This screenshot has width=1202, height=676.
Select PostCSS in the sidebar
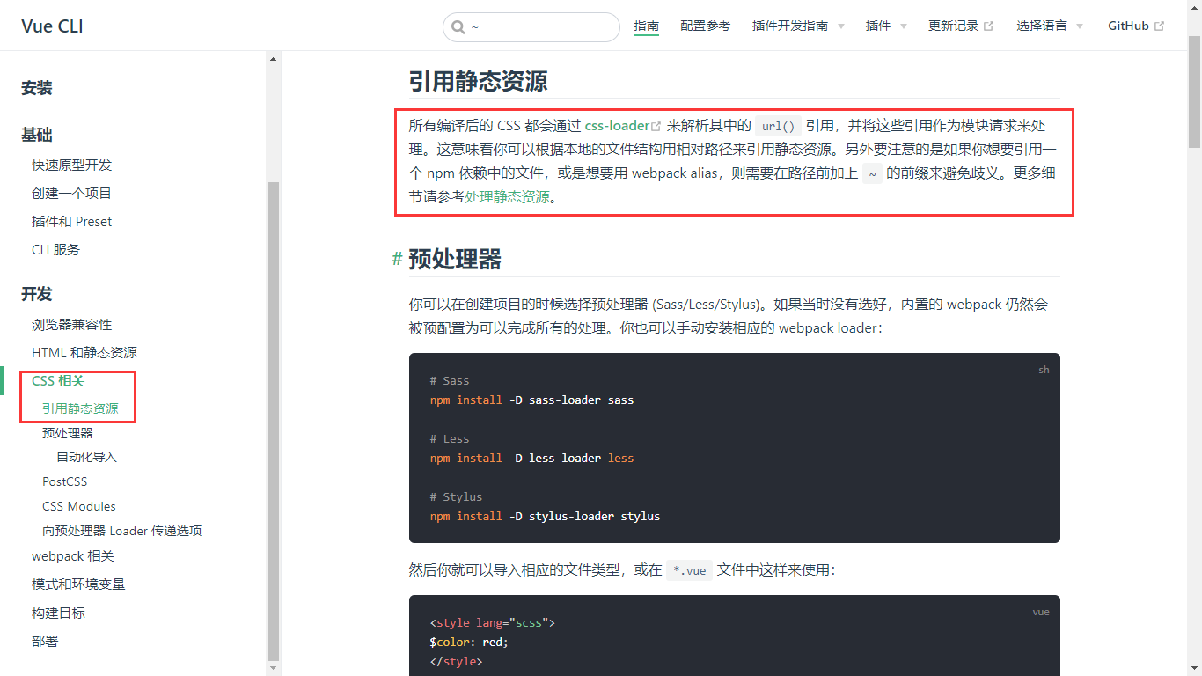coord(64,481)
